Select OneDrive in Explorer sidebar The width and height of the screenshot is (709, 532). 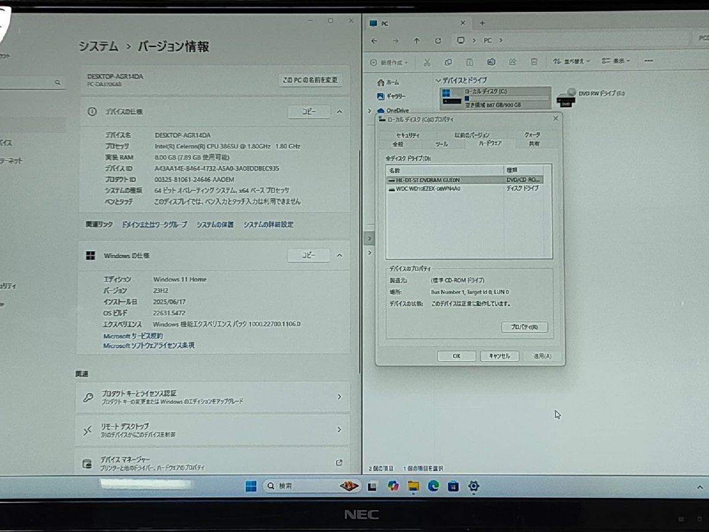pyautogui.click(x=393, y=111)
